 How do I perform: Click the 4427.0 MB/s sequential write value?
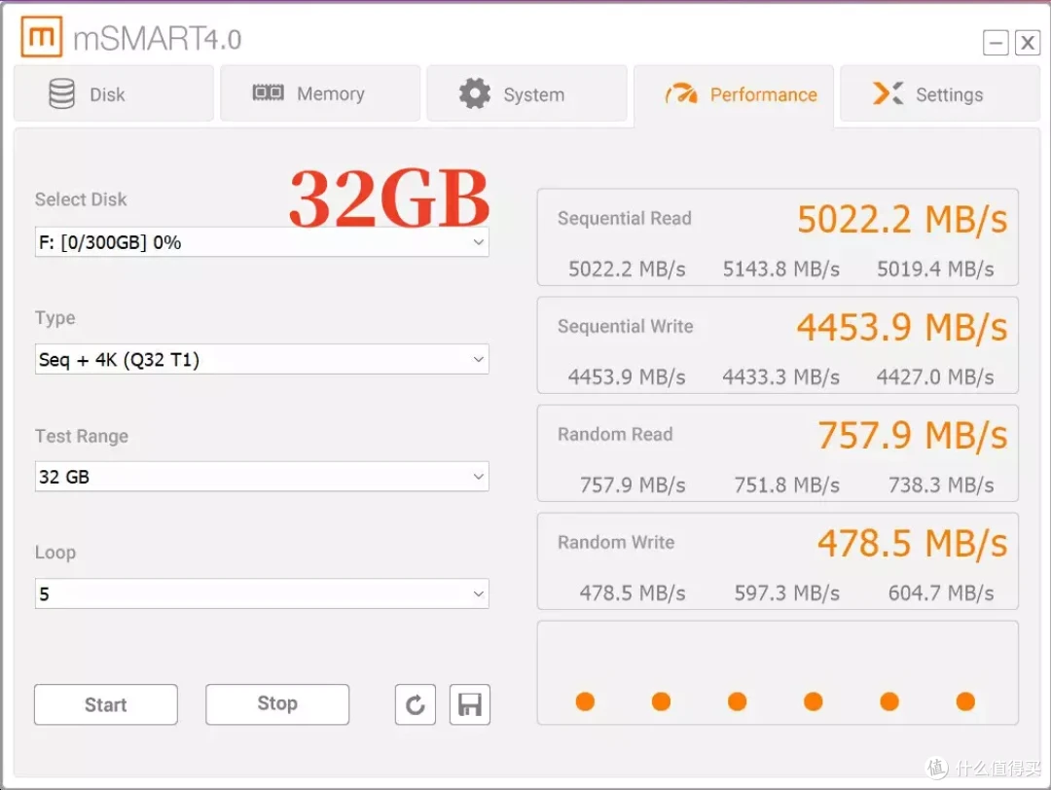tap(936, 377)
